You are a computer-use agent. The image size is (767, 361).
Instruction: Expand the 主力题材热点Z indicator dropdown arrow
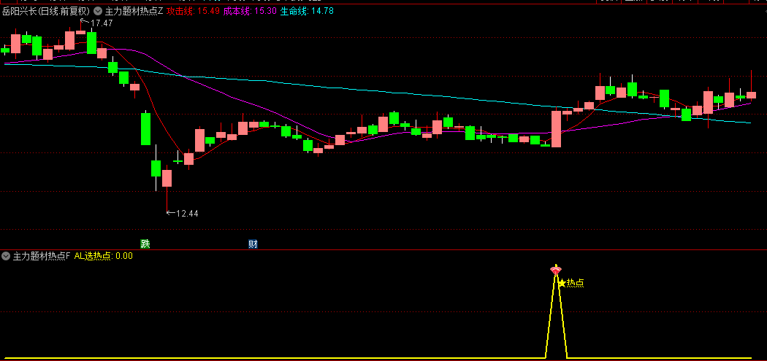click(x=98, y=10)
